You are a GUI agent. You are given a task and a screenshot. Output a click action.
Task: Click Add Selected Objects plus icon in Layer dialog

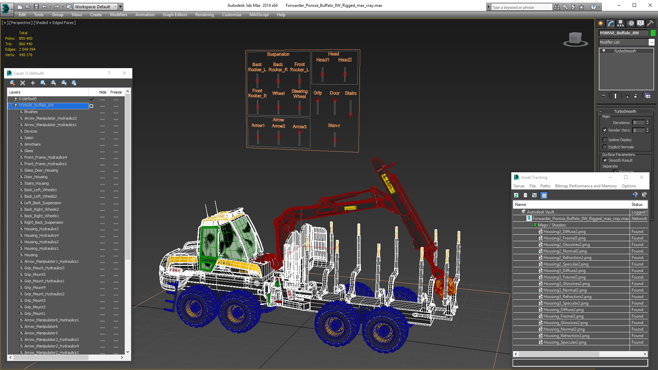33,83
